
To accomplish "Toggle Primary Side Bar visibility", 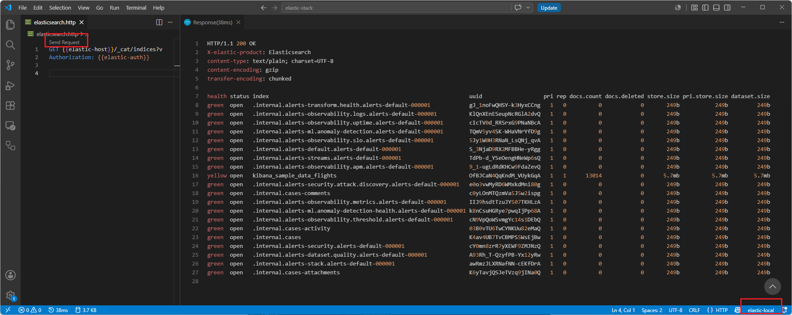I will tap(705, 8).
